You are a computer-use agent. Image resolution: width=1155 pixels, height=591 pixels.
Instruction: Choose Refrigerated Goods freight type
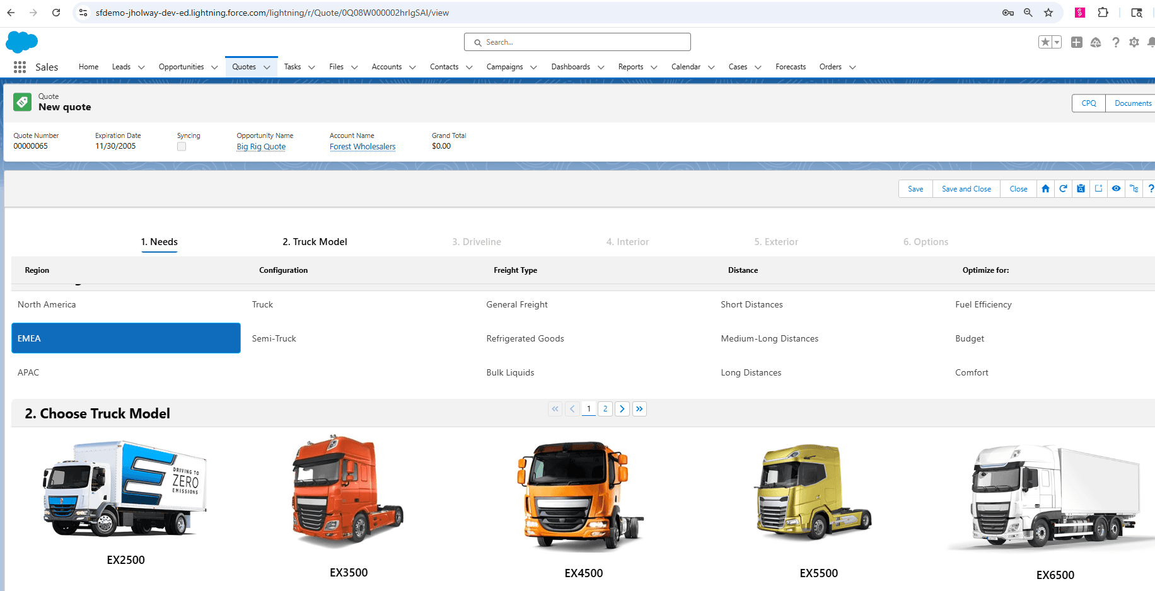coord(595,338)
